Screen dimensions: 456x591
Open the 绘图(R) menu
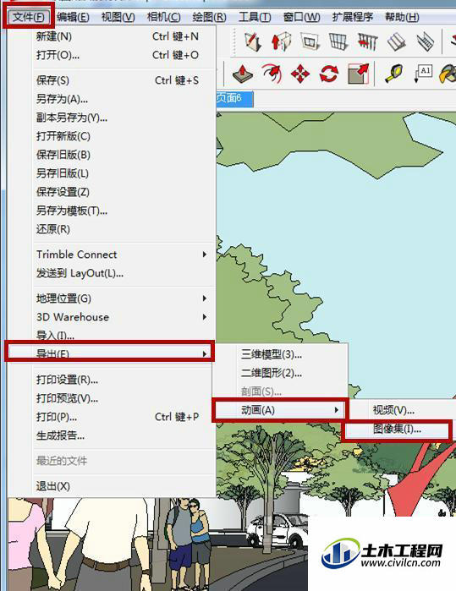(209, 17)
